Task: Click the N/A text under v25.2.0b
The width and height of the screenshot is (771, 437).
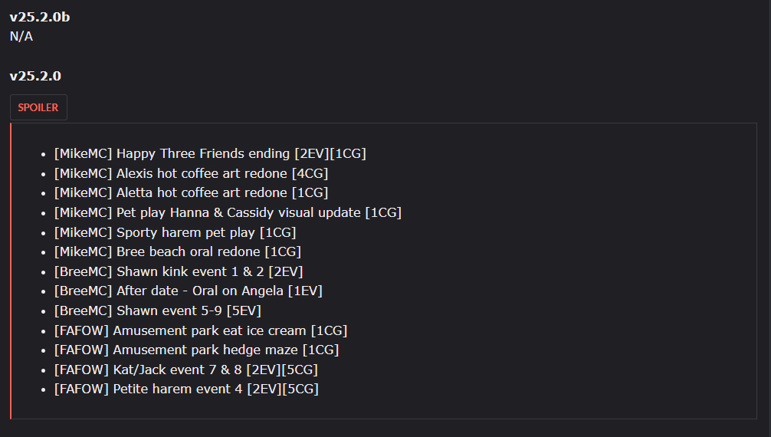Action: pyautogui.click(x=21, y=36)
